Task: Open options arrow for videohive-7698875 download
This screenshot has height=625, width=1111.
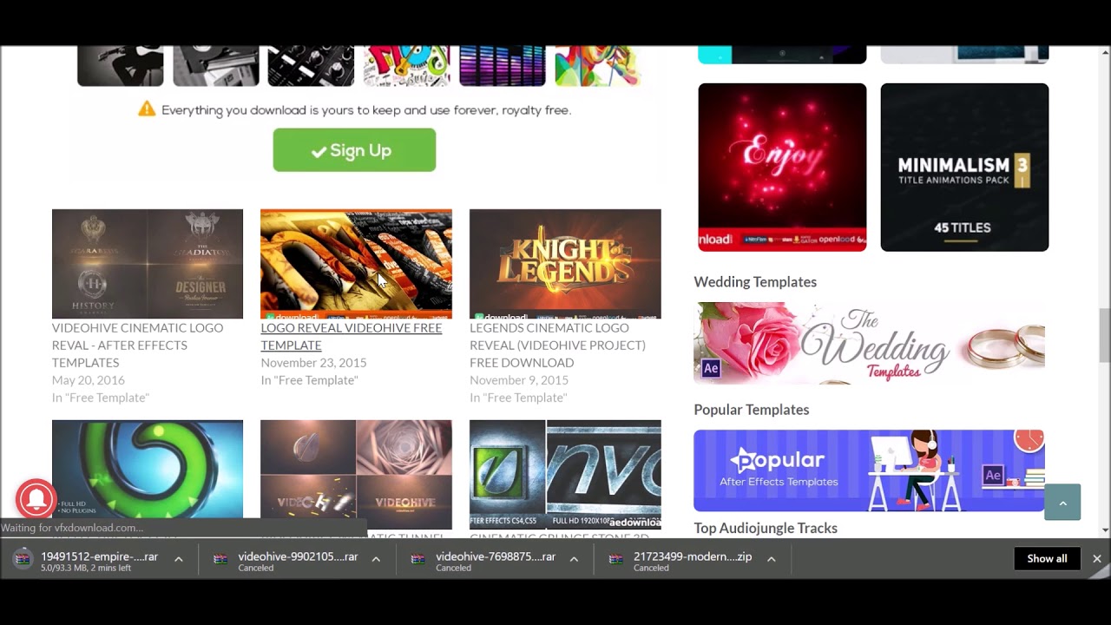Action: coord(574,560)
